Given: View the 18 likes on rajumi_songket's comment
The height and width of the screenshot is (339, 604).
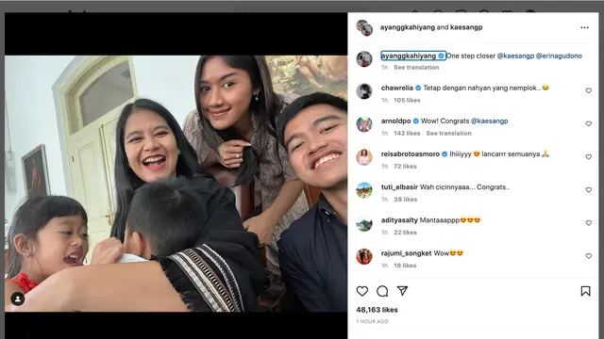Looking at the screenshot, I should pos(405,266).
